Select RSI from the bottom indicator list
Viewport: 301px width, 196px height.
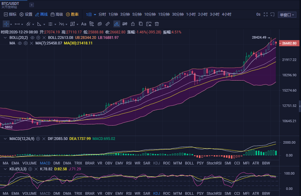click(x=129, y=163)
